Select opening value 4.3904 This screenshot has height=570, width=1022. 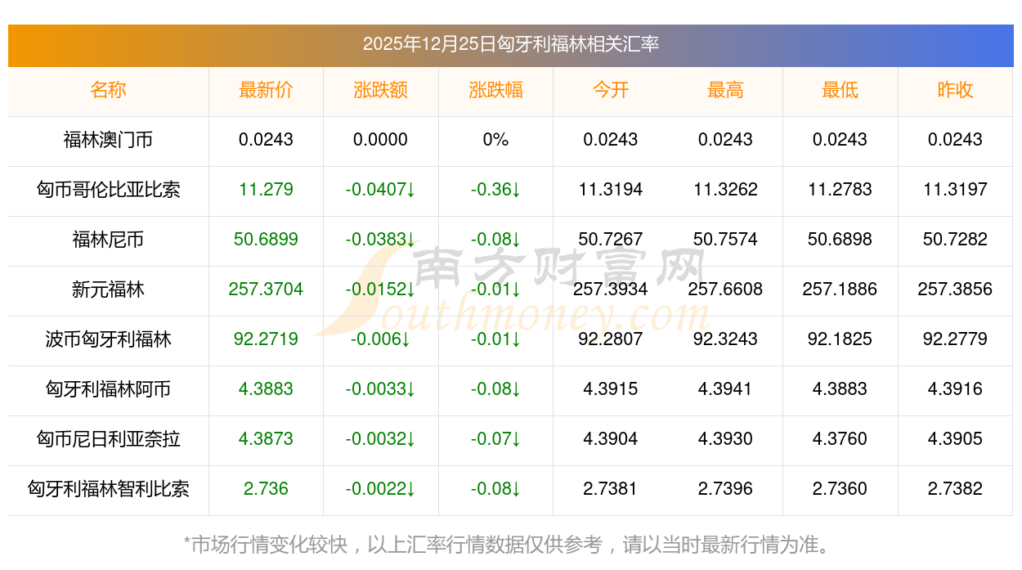pyautogui.click(x=611, y=439)
